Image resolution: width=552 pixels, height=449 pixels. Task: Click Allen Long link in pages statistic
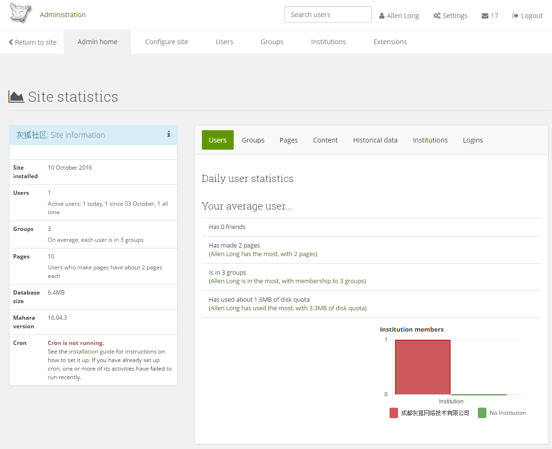[226, 254]
